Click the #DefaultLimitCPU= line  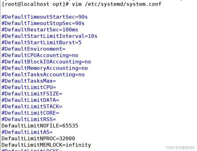[29, 87]
